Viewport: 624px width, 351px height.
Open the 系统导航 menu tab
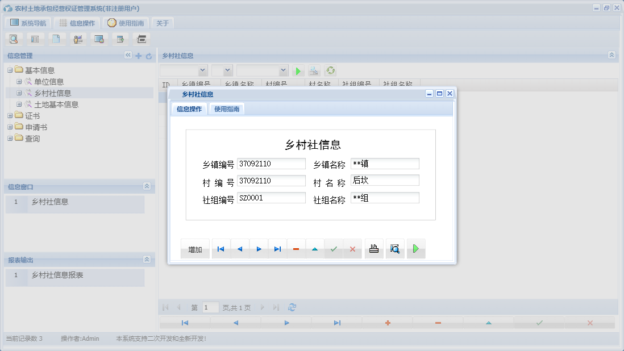click(28, 23)
